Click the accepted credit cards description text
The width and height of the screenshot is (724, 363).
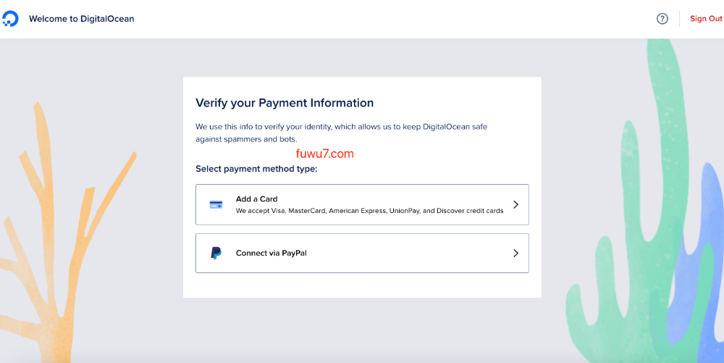[369, 211]
